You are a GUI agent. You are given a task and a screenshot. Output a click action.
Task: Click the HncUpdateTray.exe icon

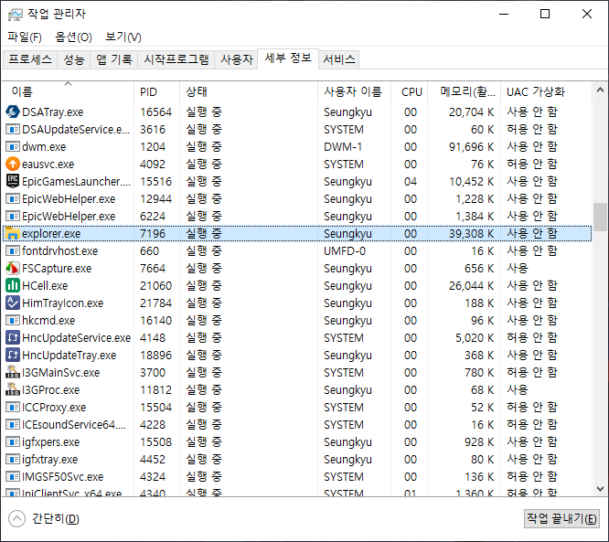(13, 355)
